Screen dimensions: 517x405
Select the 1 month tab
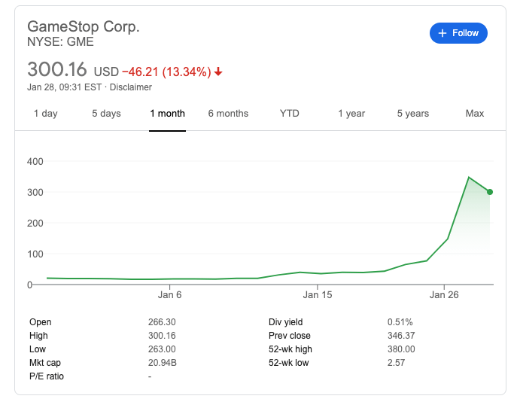click(x=167, y=114)
